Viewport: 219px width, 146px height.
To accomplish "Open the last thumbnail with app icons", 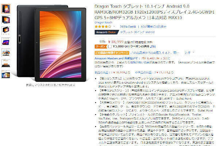I will pyautogui.click(x=6, y=74).
